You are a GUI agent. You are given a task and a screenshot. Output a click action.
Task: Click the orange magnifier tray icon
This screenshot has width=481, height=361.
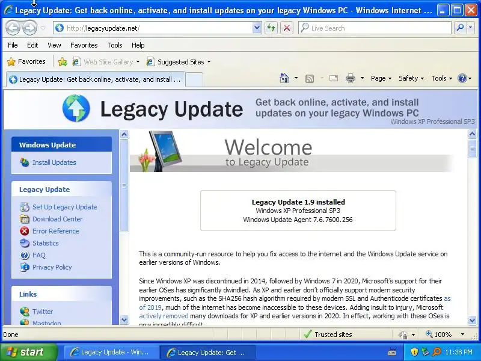[437, 352]
